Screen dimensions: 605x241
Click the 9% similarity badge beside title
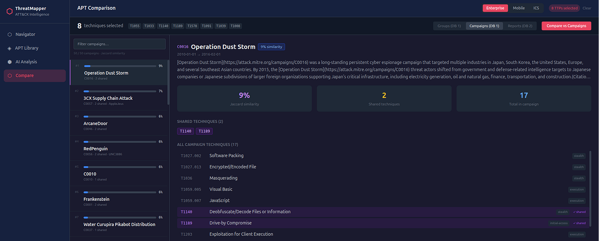click(271, 47)
